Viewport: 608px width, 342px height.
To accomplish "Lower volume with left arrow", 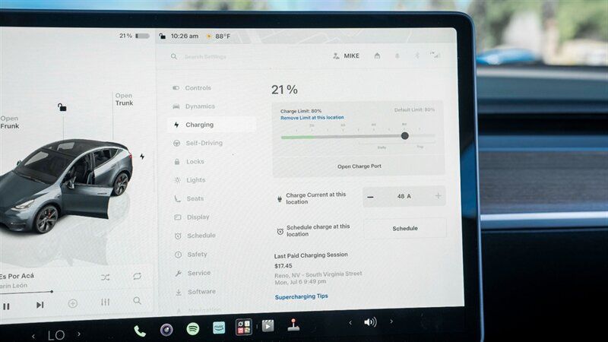I will pyautogui.click(x=350, y=322).
